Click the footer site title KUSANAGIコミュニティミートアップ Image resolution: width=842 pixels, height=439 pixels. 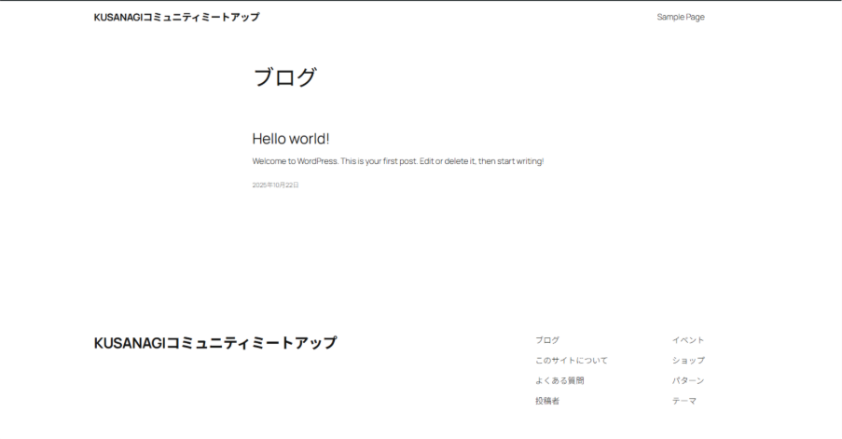pyautogui.click(x=215, y=343)
